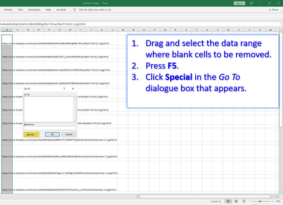Screen dimensions: 283x205
Task: Close the Go To dialog with X
Action: [73, 88]
